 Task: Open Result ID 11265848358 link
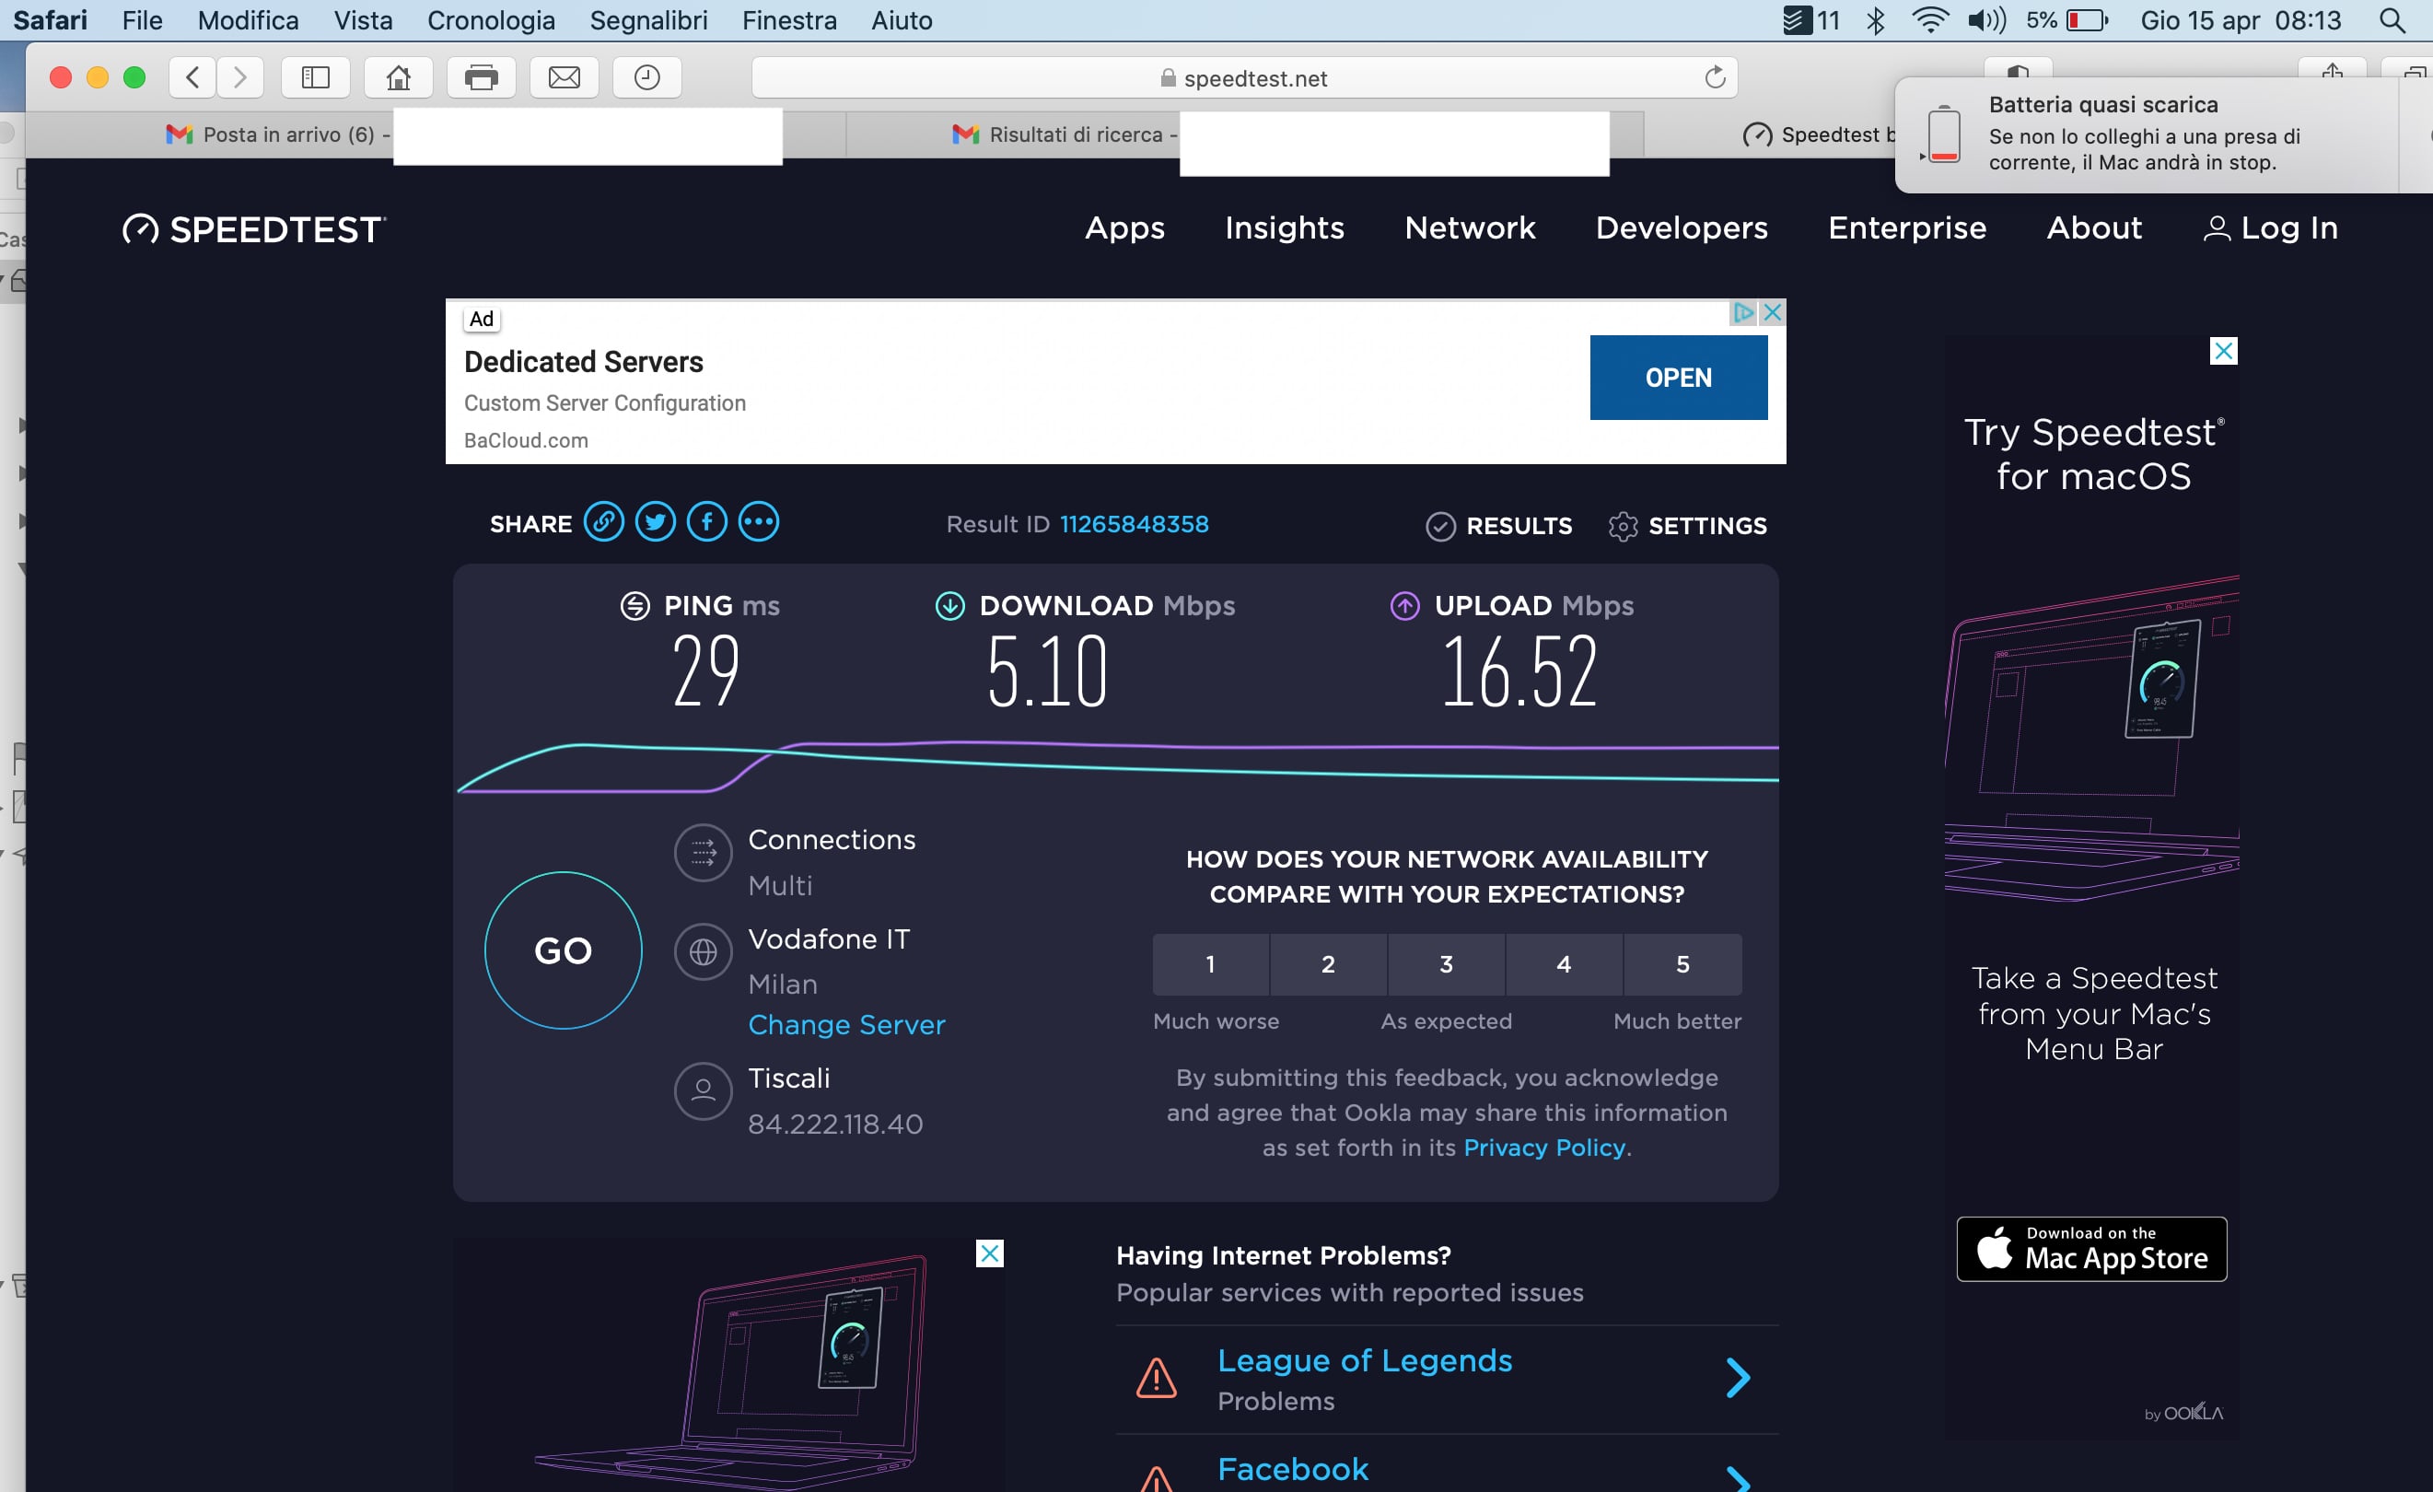pyautogui.click(x=1134, y=524)
